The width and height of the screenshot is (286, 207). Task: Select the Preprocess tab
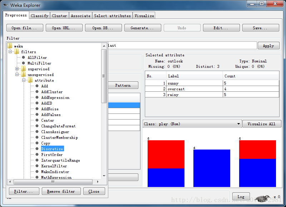(16, 15)
